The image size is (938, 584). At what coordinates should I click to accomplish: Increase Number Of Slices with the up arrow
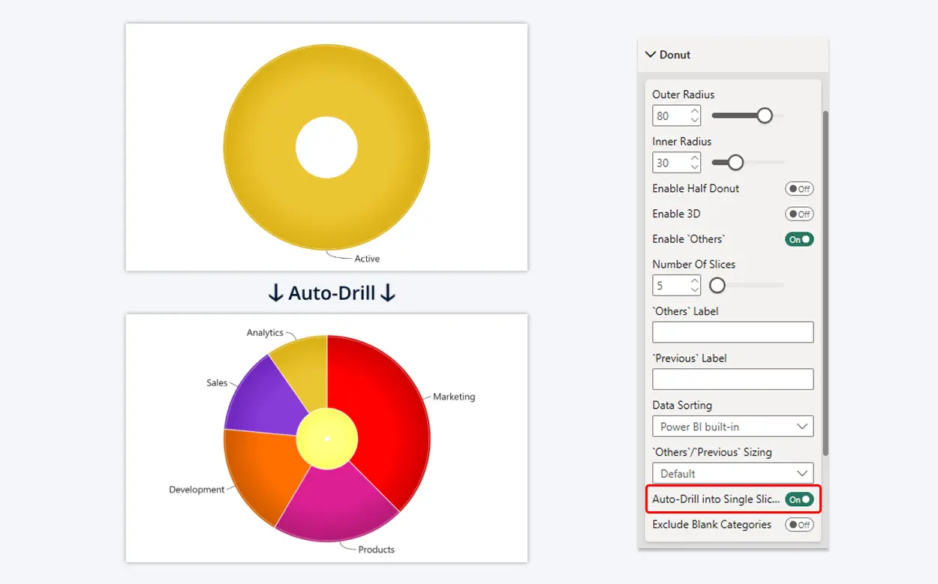pyautogui.click(x=695, y=281)
